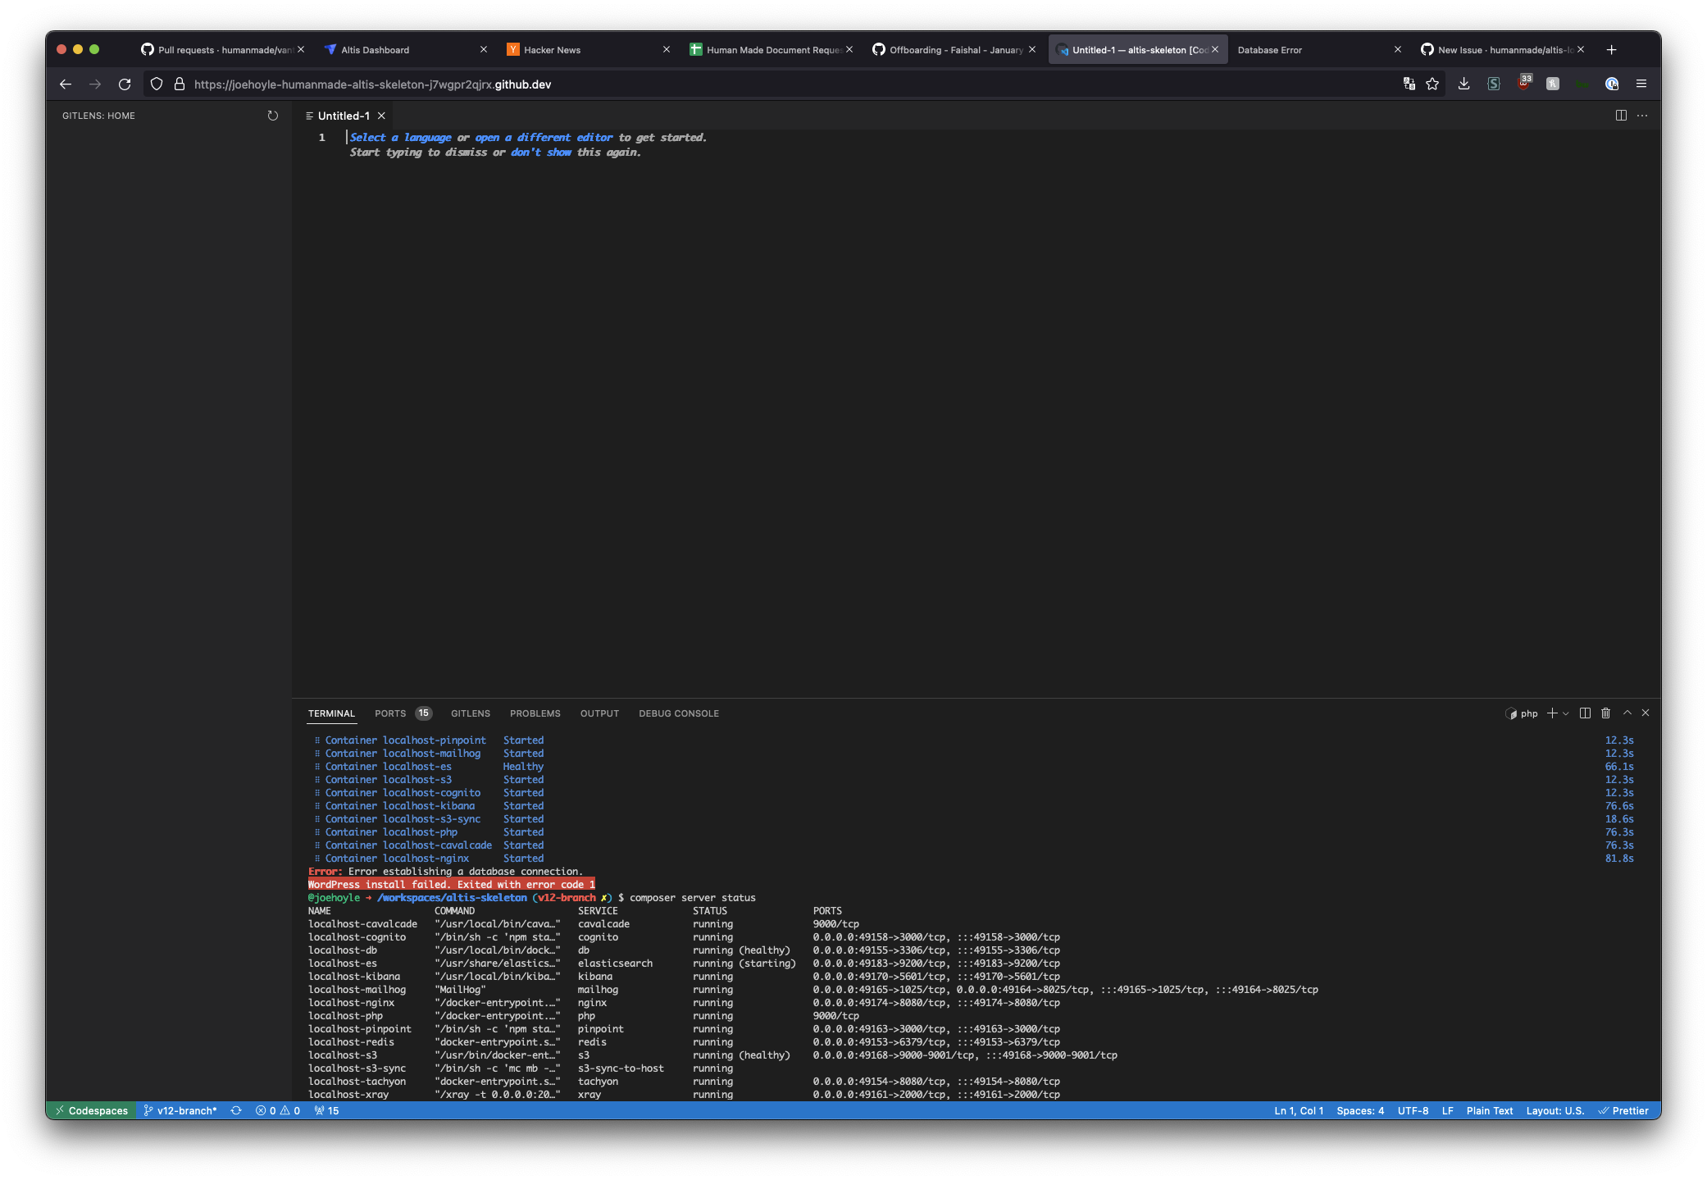Change file encoding UTF-8
1707x1180 pixels.
1413,1111
